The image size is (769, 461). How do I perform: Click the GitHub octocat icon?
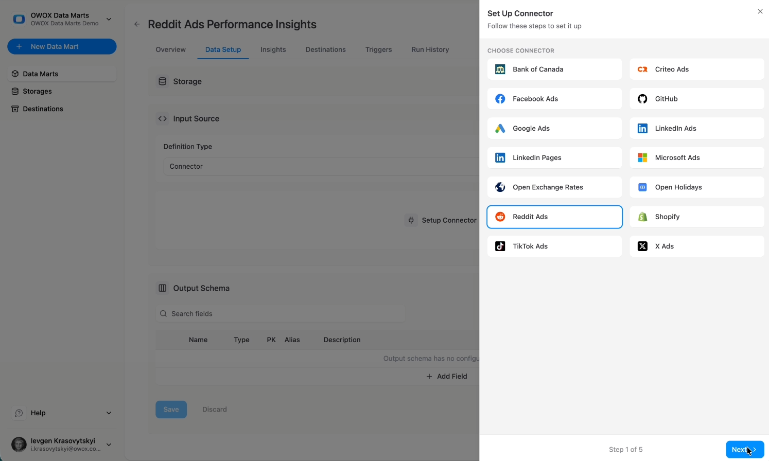tap(642, 99)
